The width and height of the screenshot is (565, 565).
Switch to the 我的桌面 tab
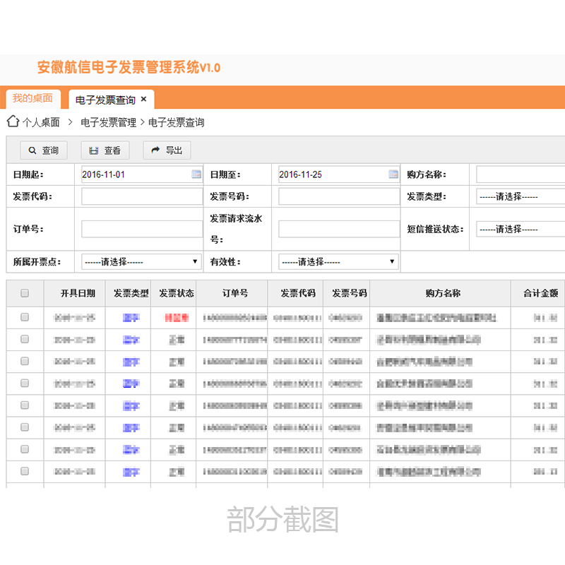pos(32,98)
